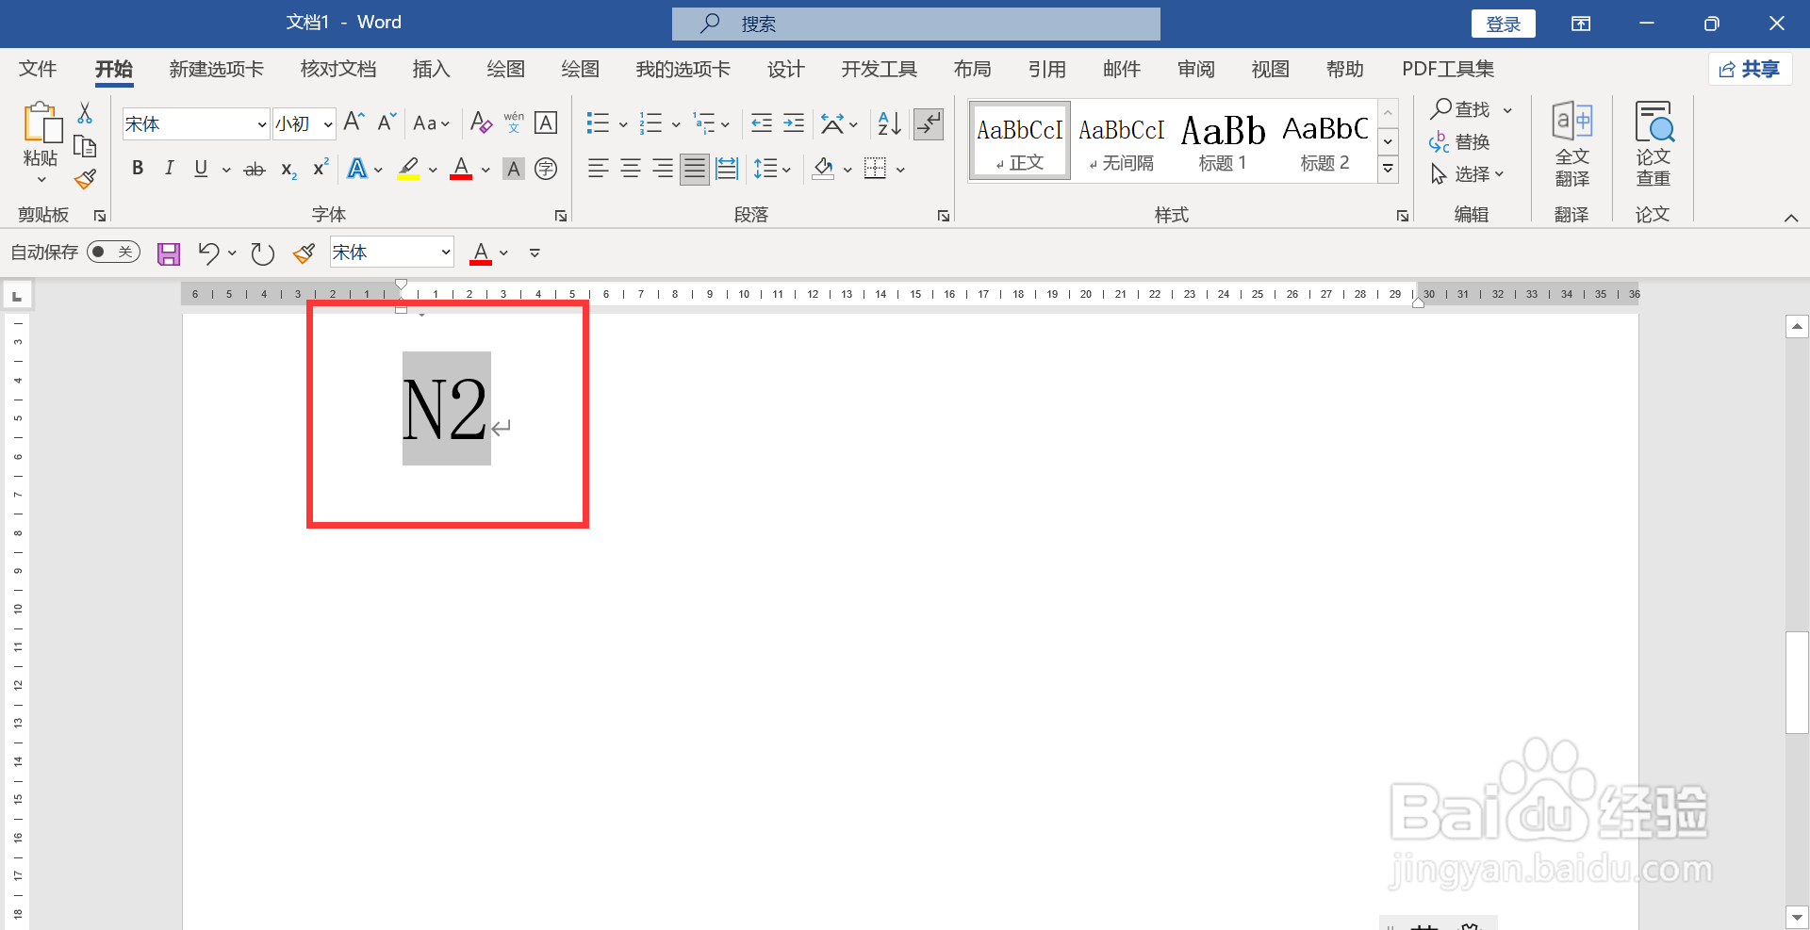Open the full text translate tool
The width and height of the screenshot is (1810, 930).
pyautogui.click(x=1571, y=144)
